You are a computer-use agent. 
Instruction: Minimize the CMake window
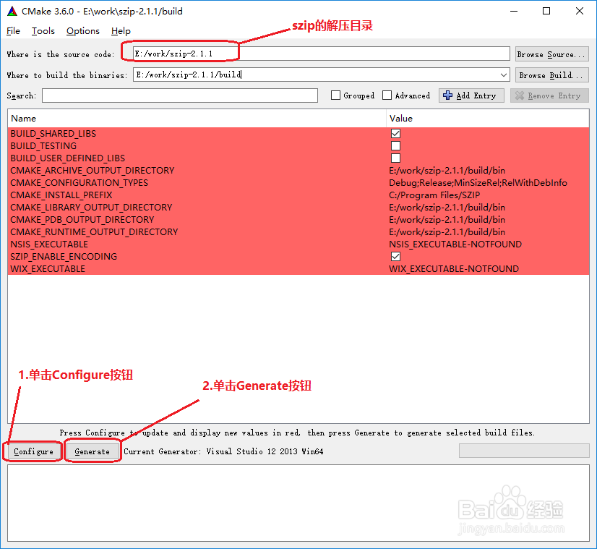[514, 11]
